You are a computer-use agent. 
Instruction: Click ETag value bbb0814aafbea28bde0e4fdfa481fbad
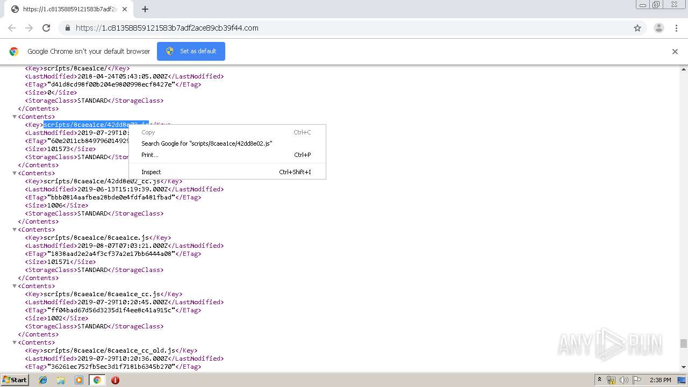point(111,197)
